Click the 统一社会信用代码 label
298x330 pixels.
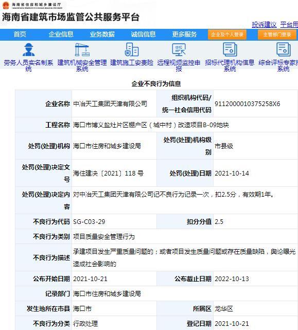[187, 110]
